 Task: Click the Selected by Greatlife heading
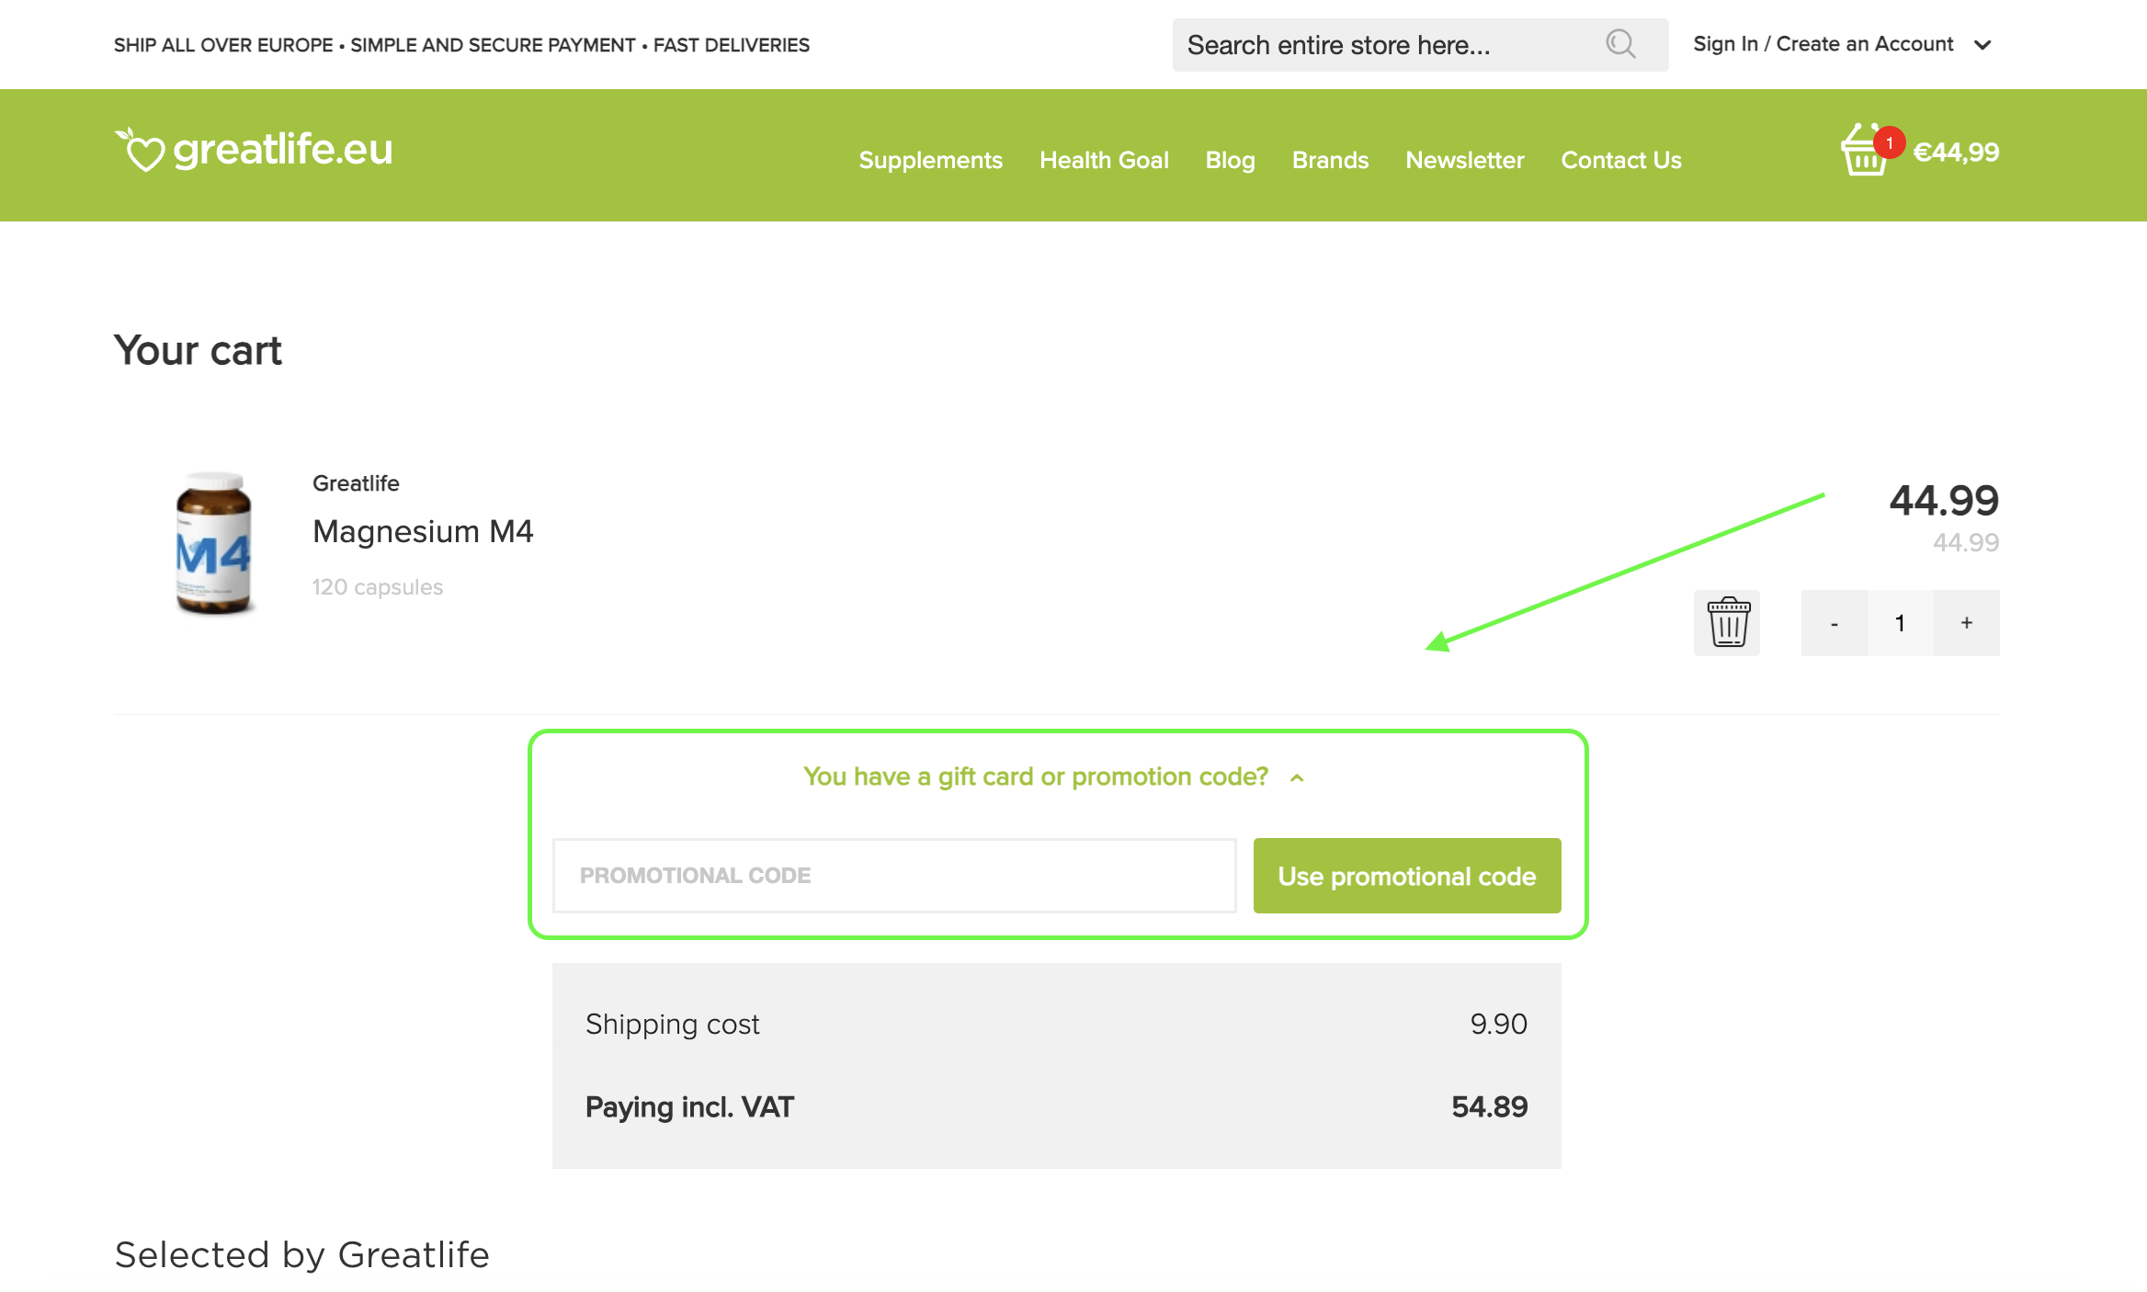tap(302, 1254)
